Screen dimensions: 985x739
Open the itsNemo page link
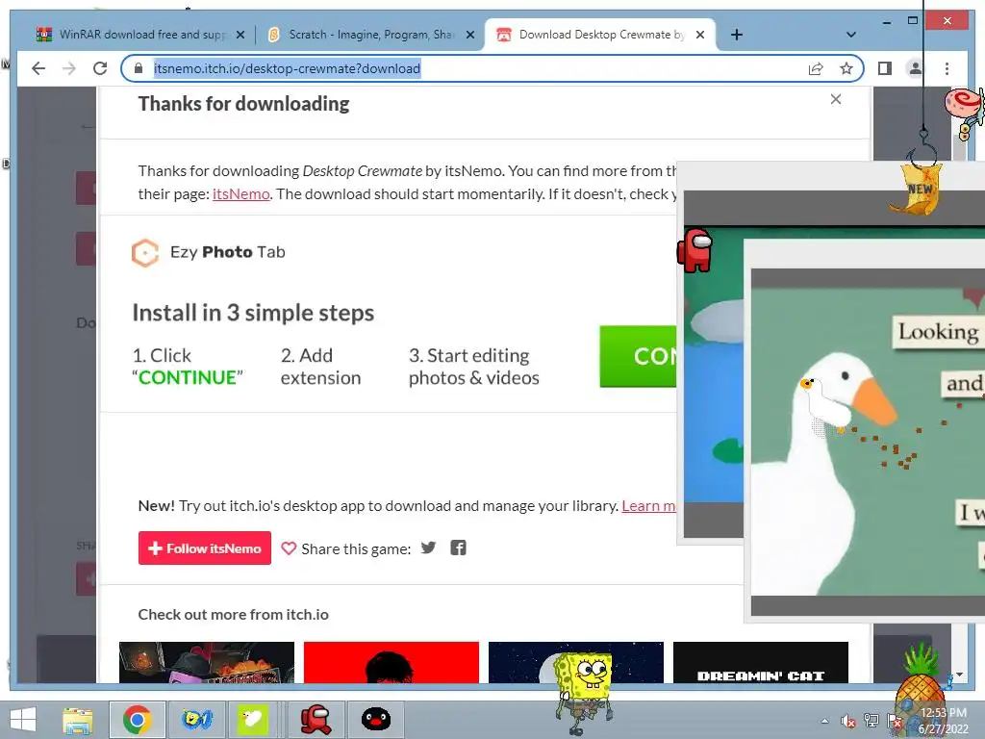241,194
